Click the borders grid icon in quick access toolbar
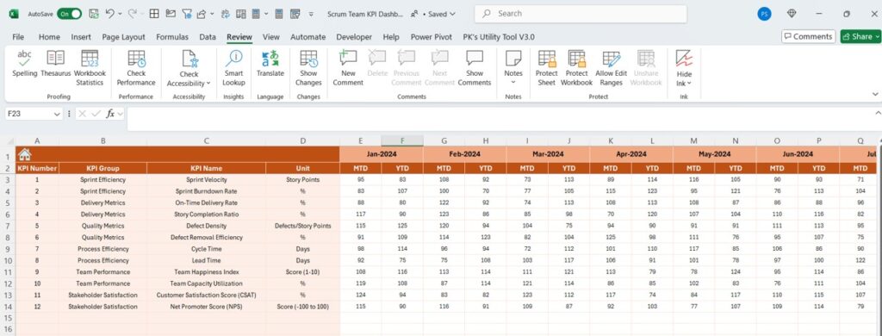 (x=153, y=14)
